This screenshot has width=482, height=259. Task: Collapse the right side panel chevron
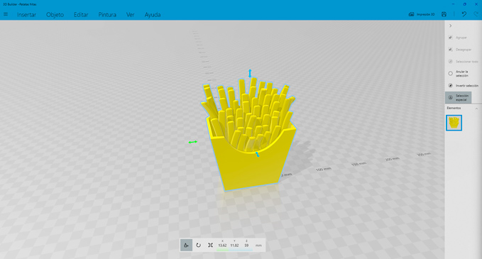point(450,26)
